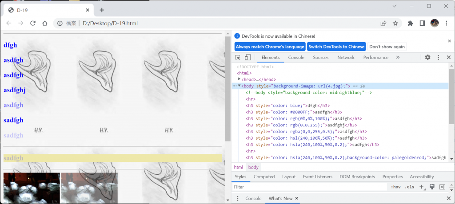Close the DevTools bottom drawer

pos(449,199)
